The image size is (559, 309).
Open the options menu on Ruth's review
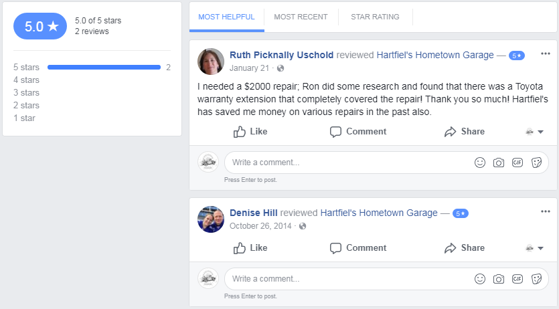pyautogui.click(x=545, y=54)
